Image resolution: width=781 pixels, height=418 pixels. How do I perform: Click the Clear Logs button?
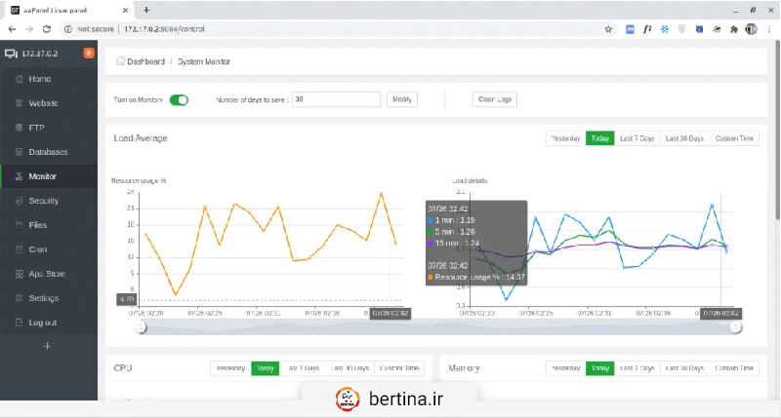(494, 99)
